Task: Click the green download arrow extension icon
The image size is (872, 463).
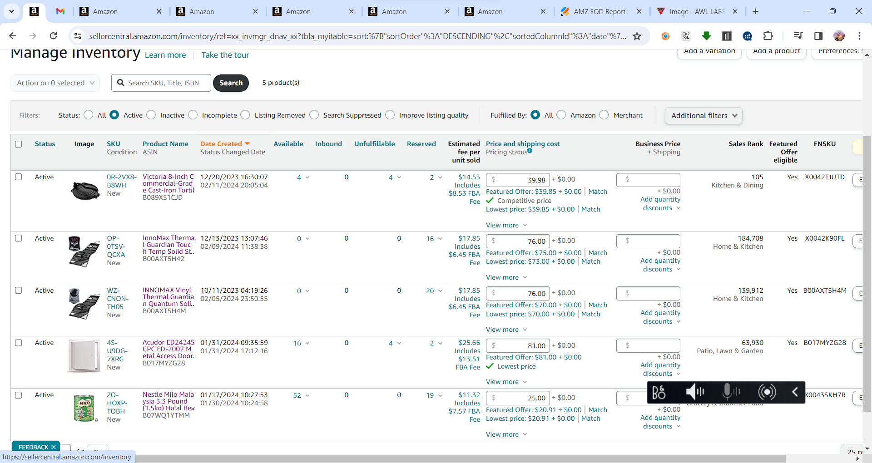Action: (x=706, y=36)
